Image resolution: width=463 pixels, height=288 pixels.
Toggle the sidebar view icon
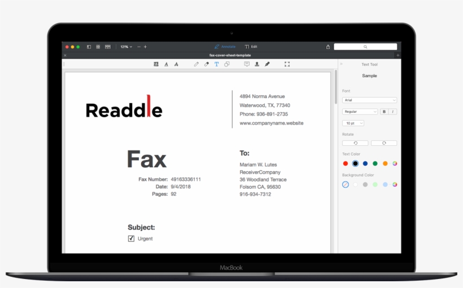[89, 47]
